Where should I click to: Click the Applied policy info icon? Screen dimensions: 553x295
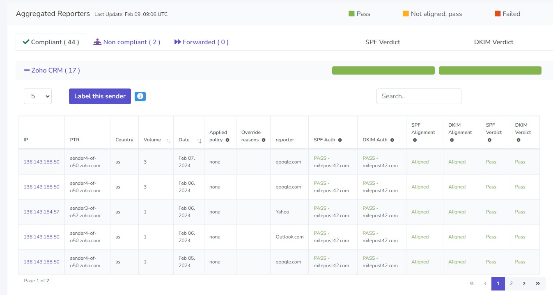pos(227,140)
